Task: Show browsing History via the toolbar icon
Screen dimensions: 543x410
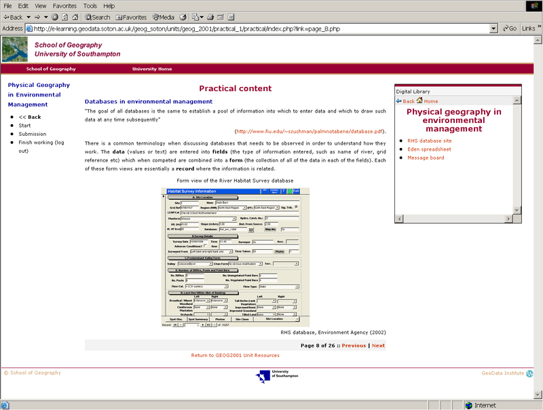Action: point(183,17)
